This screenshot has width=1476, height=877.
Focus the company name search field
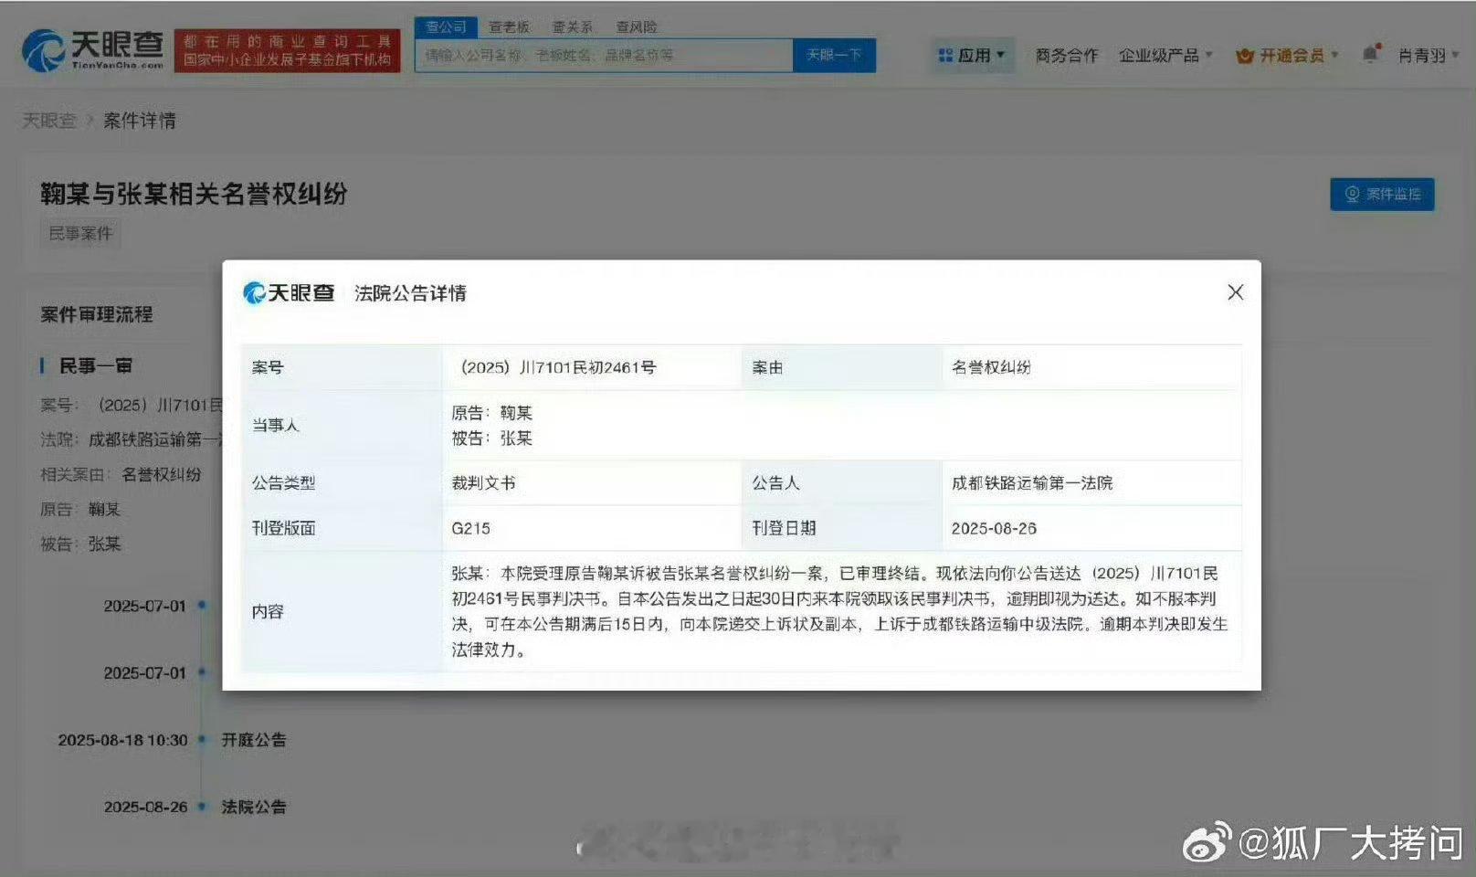[604, 55]
